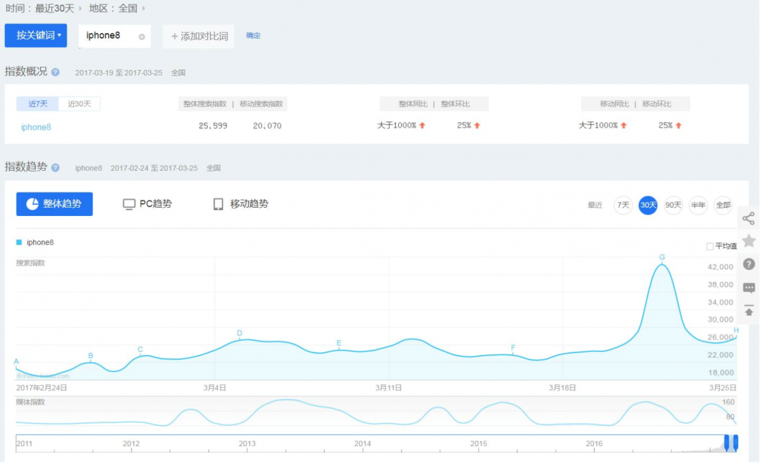
Task: Click the 添加对比词 button
Action: pyautogui.click(x=199, y=36)
